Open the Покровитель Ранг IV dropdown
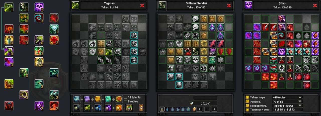 point(287,106)
